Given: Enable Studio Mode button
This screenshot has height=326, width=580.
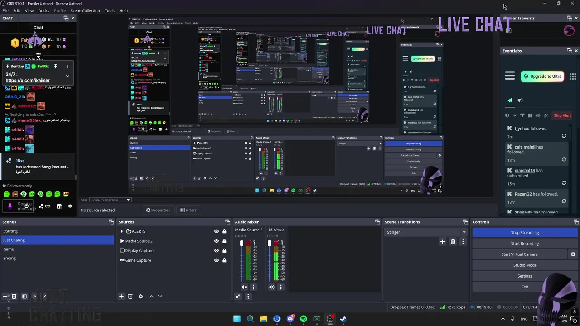Looking at the screenshot, I should 525,265.
